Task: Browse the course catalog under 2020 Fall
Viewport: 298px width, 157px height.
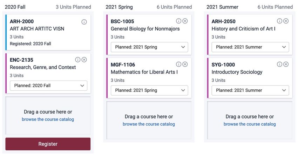Action: [x=48, y=120]
